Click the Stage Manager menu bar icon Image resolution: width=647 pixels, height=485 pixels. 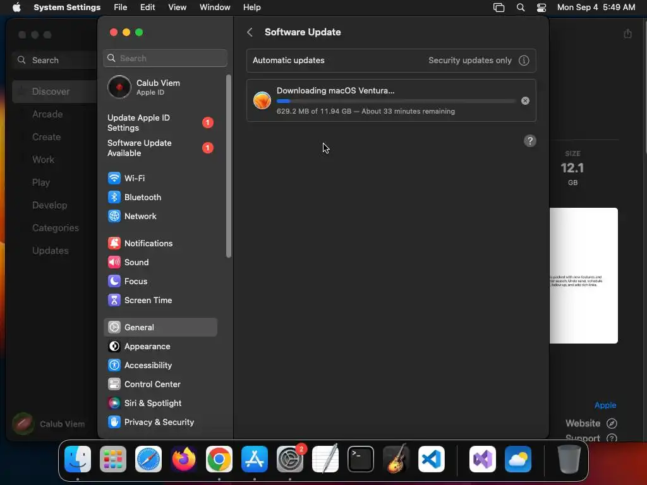pos(499,8)
